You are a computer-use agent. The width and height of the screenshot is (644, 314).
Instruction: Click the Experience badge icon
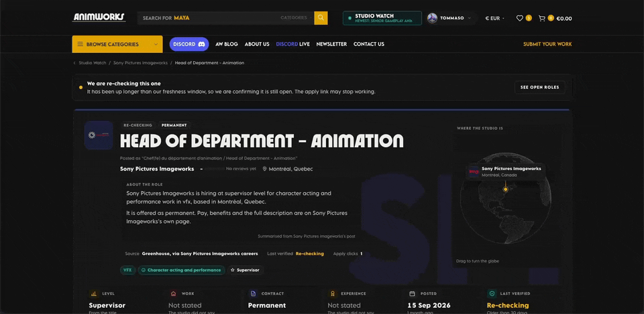(x=332, y=293)
